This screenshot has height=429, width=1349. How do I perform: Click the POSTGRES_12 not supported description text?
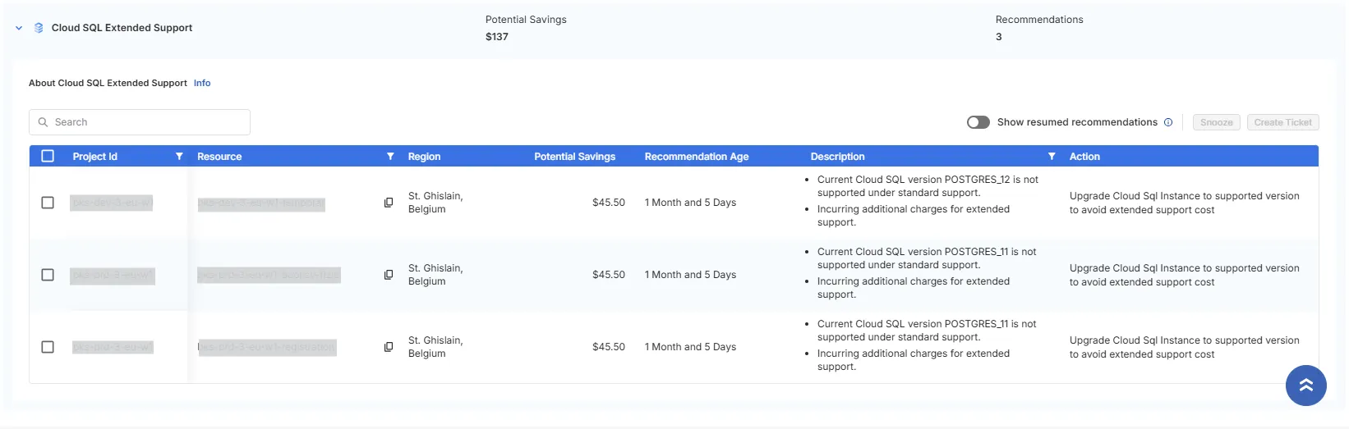pos(928,186)
